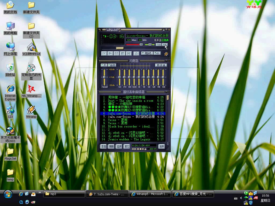Screen dimensions: 275x206
Task: Select playlist track 7 1u2u.com-Twins
Action: tap(133, 117)
